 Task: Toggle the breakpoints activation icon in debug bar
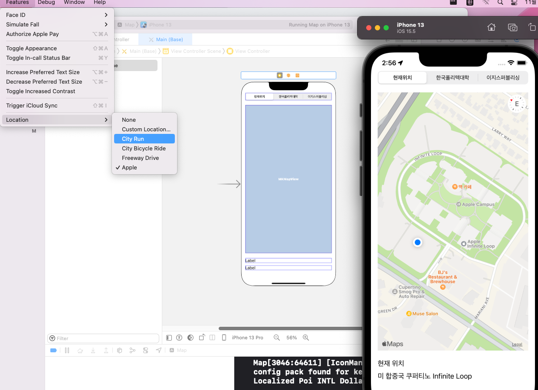(x=53, y=350)
